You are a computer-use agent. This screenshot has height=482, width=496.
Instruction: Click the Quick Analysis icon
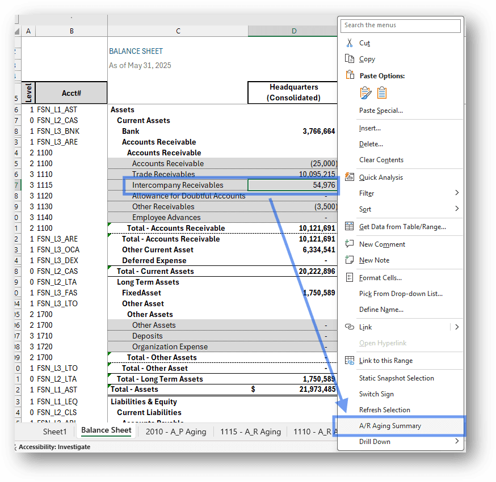[x=349, y=177]
